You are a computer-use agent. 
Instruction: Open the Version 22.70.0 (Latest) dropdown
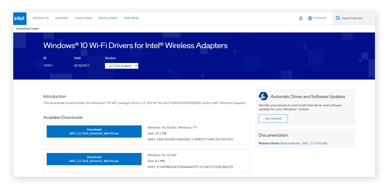[x=122, y=66]
